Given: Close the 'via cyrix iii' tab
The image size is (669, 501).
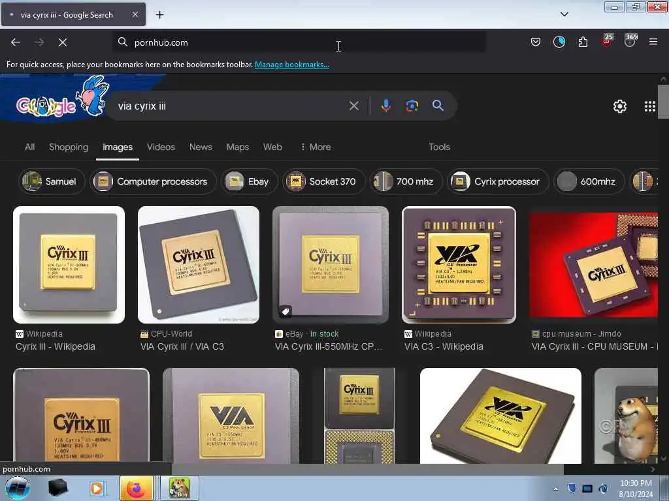Looking at the screenshot, I should pos(135,14).
